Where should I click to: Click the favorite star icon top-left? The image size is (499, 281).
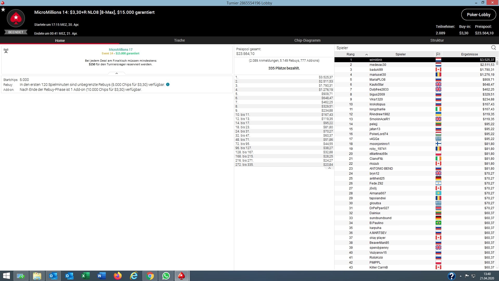click(x=3, y=10)
